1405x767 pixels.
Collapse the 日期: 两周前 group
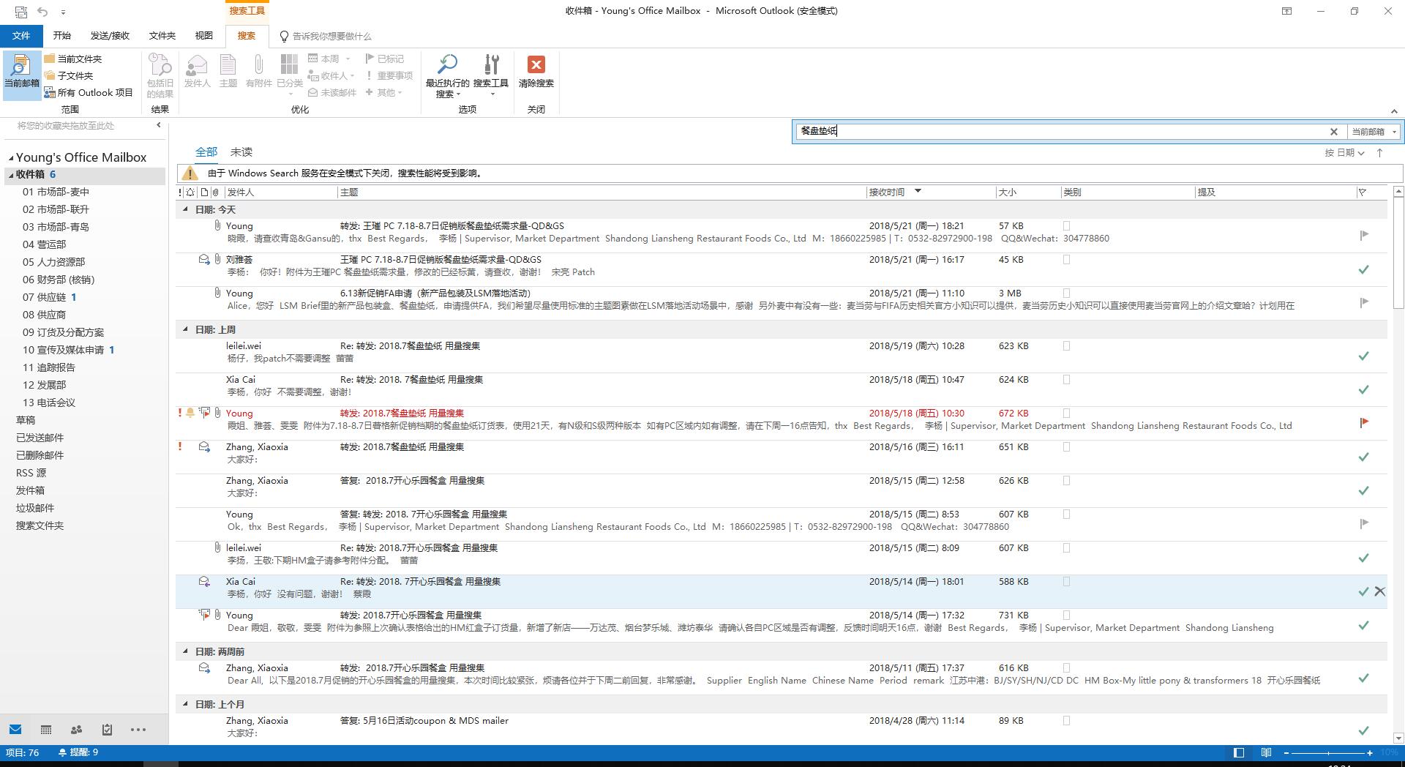[x=185, y=652]
